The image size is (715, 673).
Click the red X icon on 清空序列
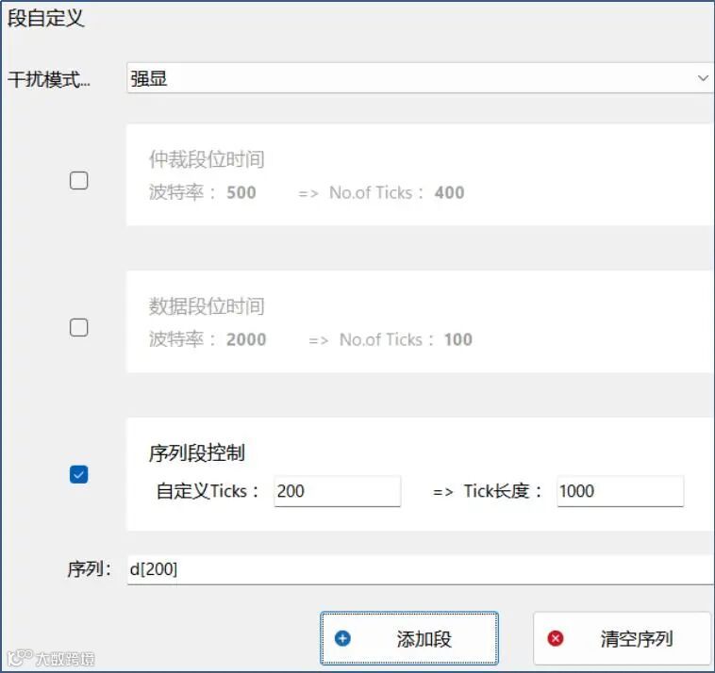(x=556, y=638)
